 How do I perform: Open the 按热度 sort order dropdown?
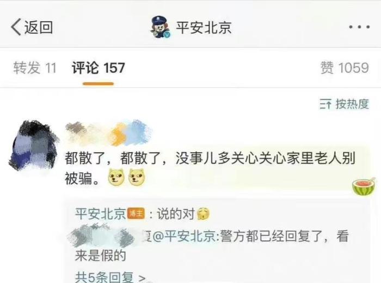(345, 104)
